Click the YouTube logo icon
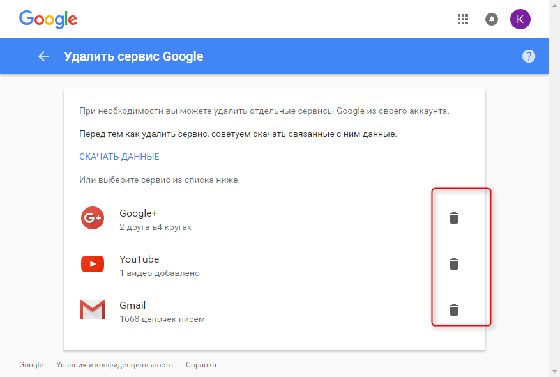 point(93,264)
